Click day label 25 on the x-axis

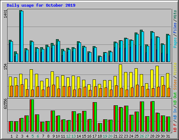pyautogui.click(x=136, y=136)
